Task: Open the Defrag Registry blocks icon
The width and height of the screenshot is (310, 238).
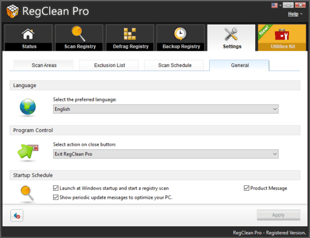Action: (x=130, y=33)
